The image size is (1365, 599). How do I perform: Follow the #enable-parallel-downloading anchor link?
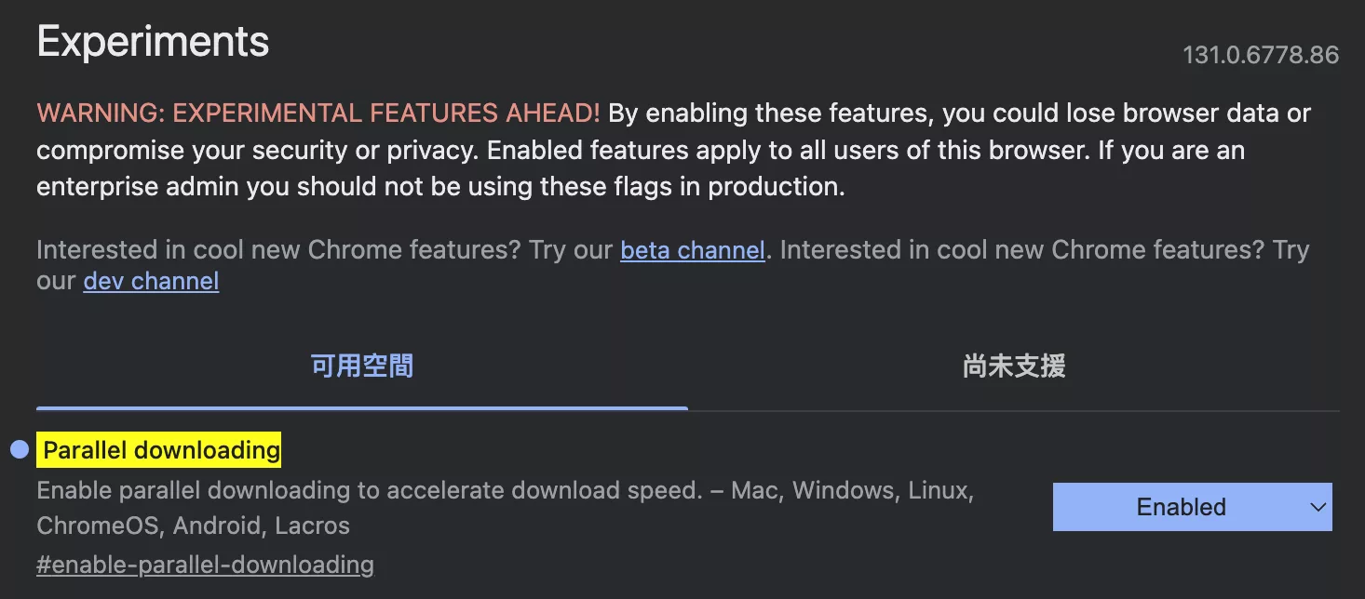pyautogui.click(x=205, y=565)
